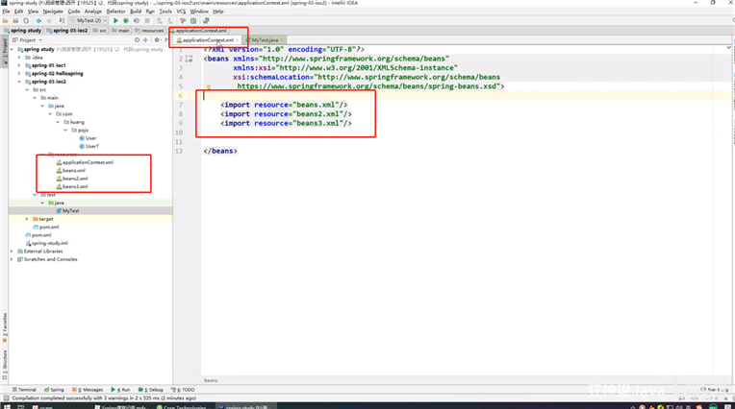Open the File menu

tap(6, 12)
